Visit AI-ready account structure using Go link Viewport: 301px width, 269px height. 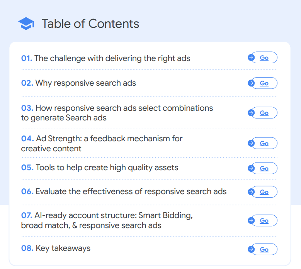point(264,221)
